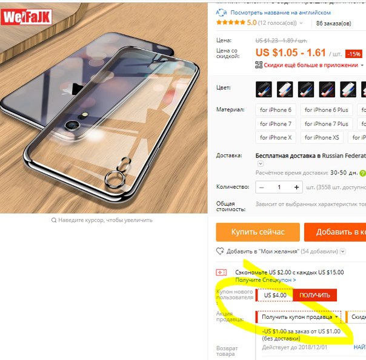Click the Купить сейчас button
366x360 pixels.
tap(258, 232)
